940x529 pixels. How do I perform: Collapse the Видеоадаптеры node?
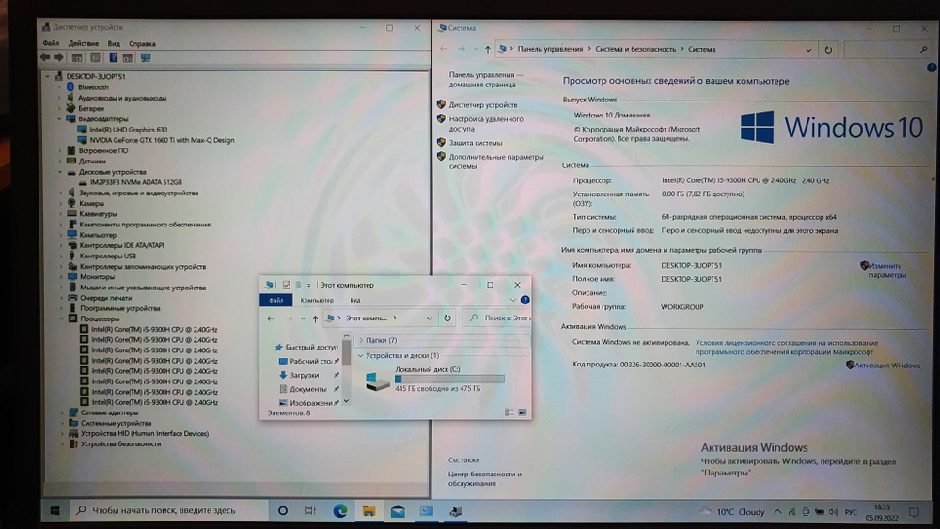coord(60,118)
